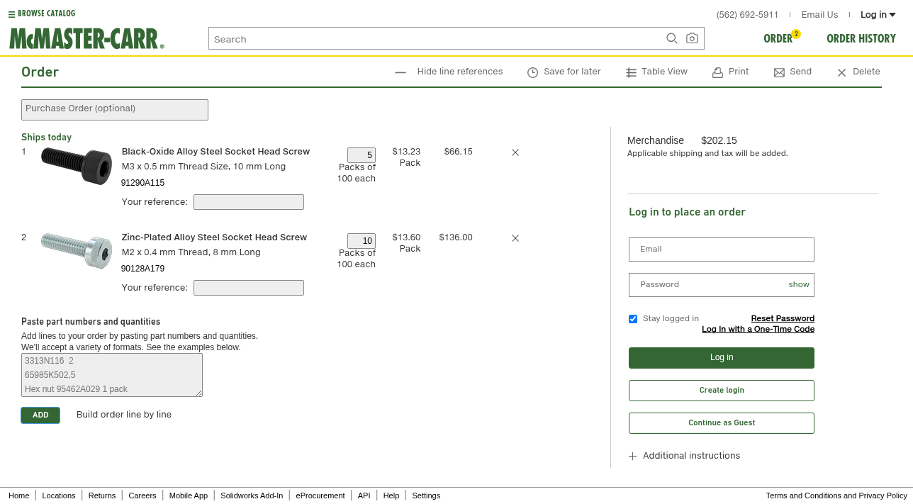The height and width of the screenshot is (504, 913).
Task: Click footer Settings link
Action: (426, 495)
